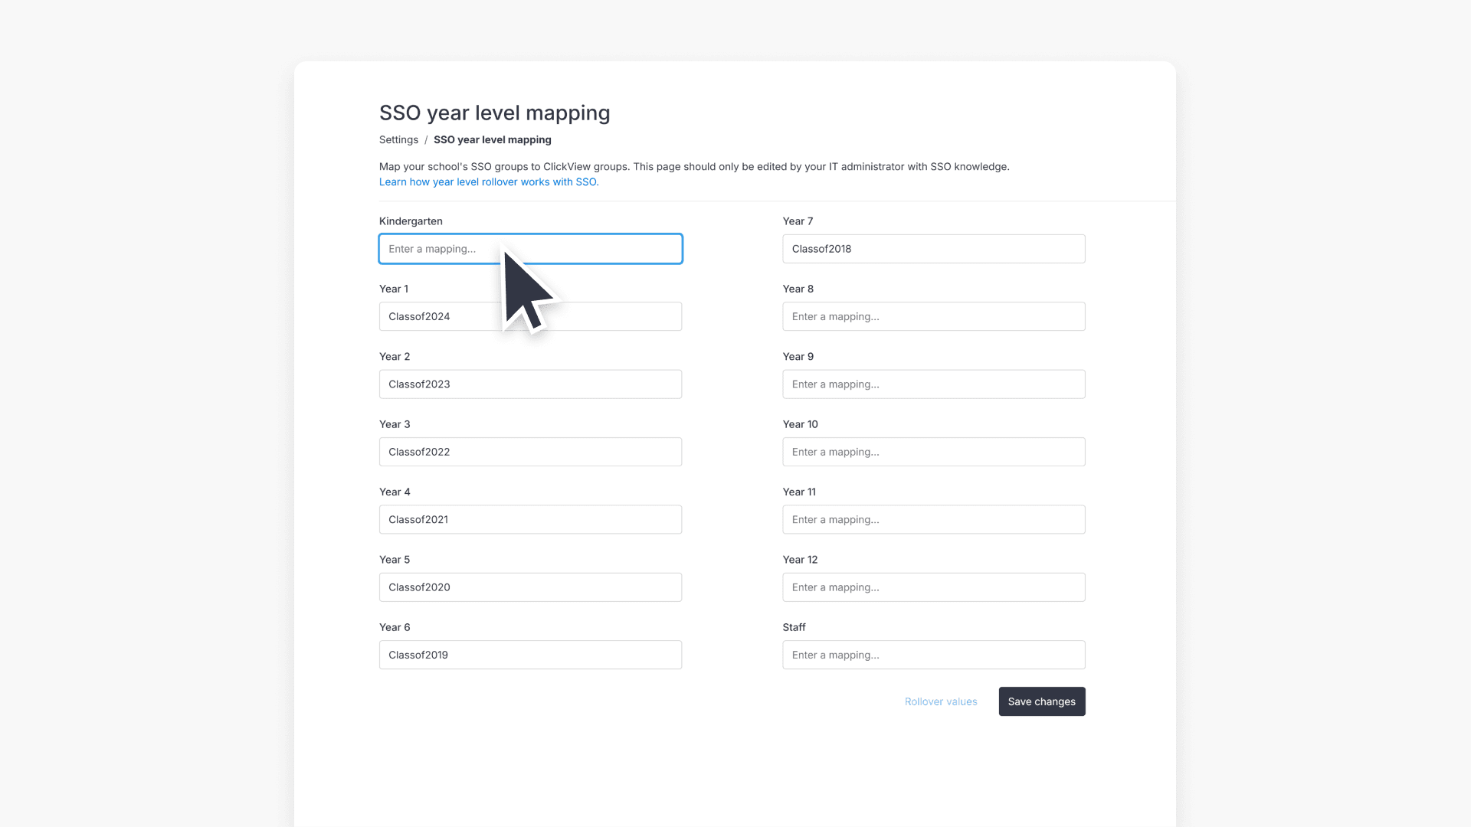The width and height of the screenshot is (1471, 827).
Task: Click the SSO year level mapping heading
Action: [x=494, y=113]
